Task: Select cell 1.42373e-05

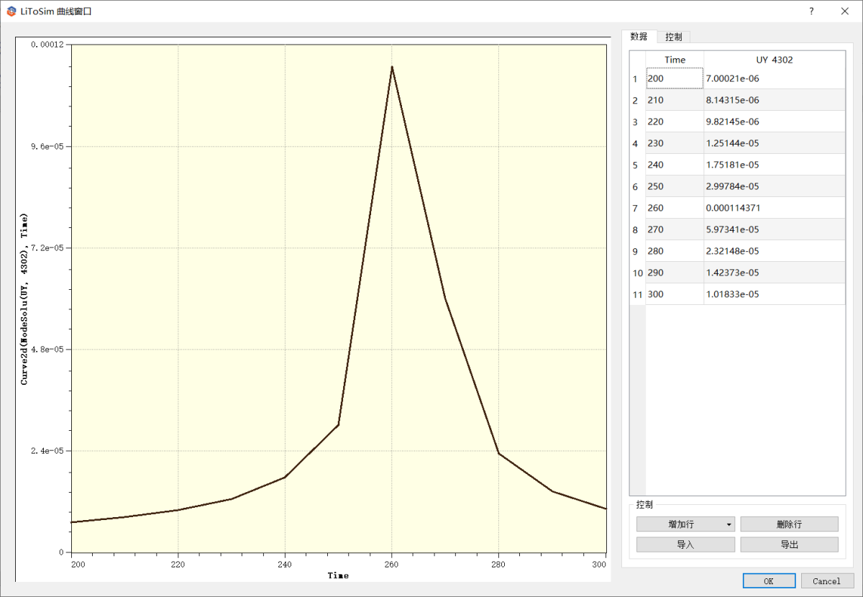Action: 774,273
